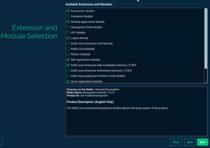This screenshot has width=210, height=148.
Task: Click the 'Available Extensions and Modules' heading
Action: tap(89, 4)
